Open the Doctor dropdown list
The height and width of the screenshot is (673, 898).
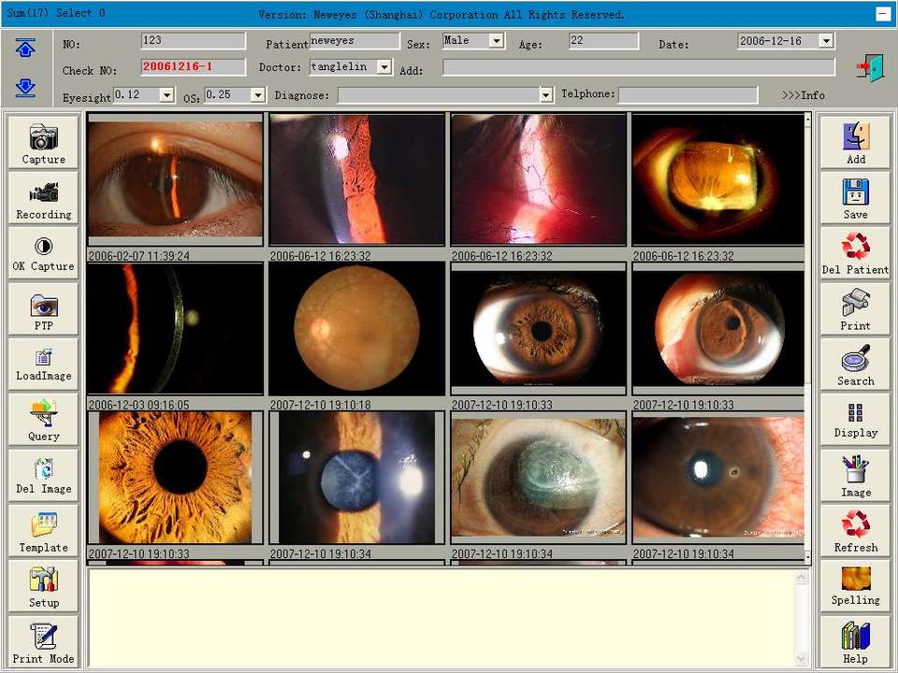point(384,67)
